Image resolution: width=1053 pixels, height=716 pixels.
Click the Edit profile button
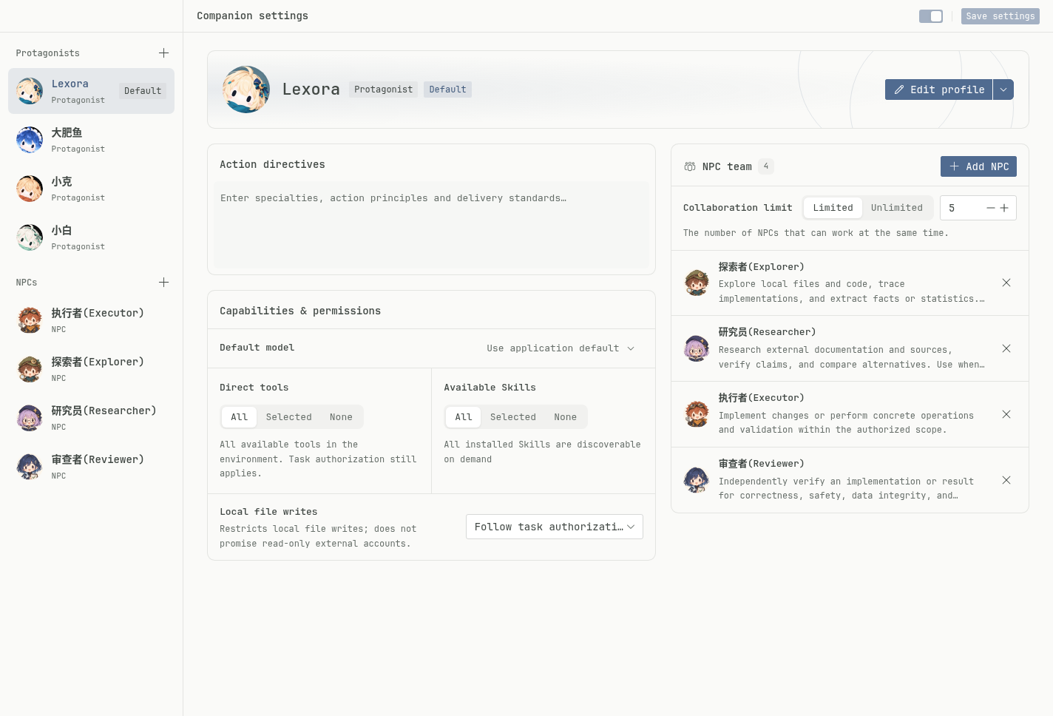938,89
